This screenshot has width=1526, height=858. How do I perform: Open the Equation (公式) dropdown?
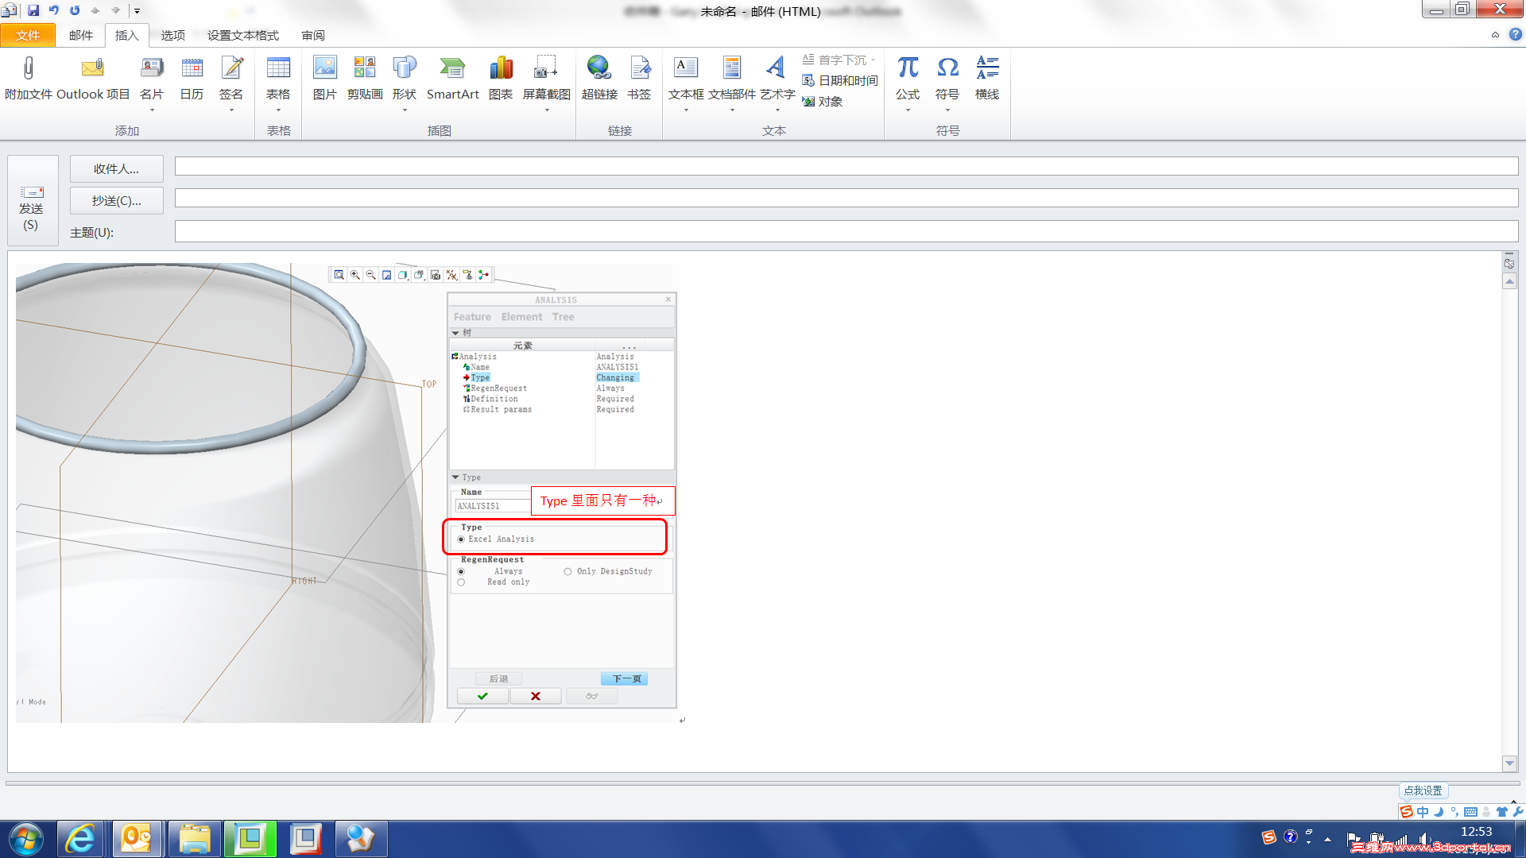[908, 110]
